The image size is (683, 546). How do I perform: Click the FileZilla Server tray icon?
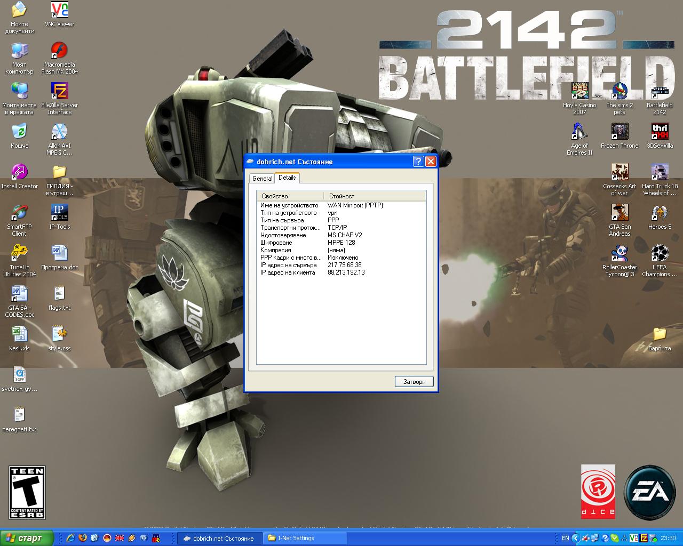[x=644, y=539]
